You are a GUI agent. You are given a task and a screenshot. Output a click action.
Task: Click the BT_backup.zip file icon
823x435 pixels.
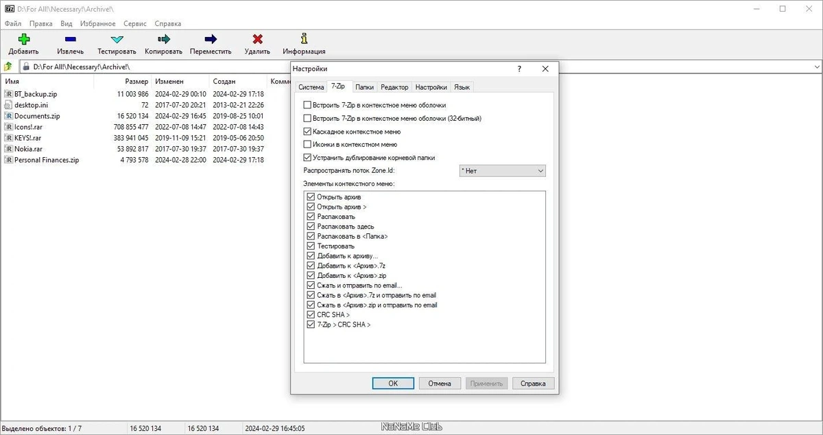pyautogui.click(x=9, y=94)
